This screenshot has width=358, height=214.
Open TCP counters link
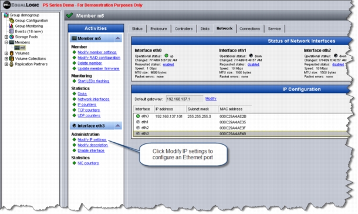(x=89, y=110)
